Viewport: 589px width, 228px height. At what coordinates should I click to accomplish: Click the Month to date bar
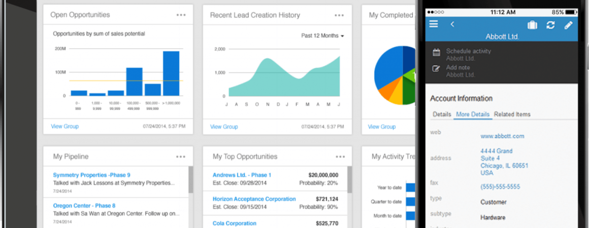(x=411, y=216)
